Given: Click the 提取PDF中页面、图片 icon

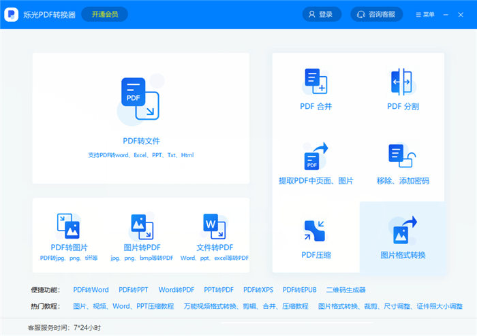Looking at the screenshot, I should click(x=316, y=156).
